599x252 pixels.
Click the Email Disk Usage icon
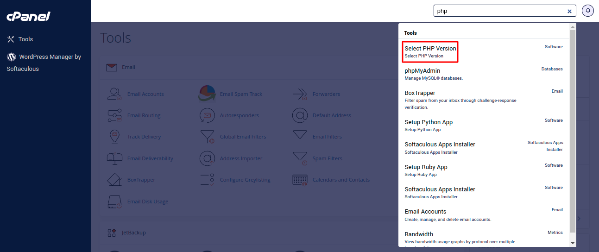[x=114, y=202]
